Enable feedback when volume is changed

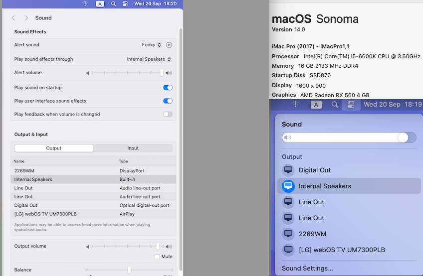pyautogui.click(x=168, y=114)
